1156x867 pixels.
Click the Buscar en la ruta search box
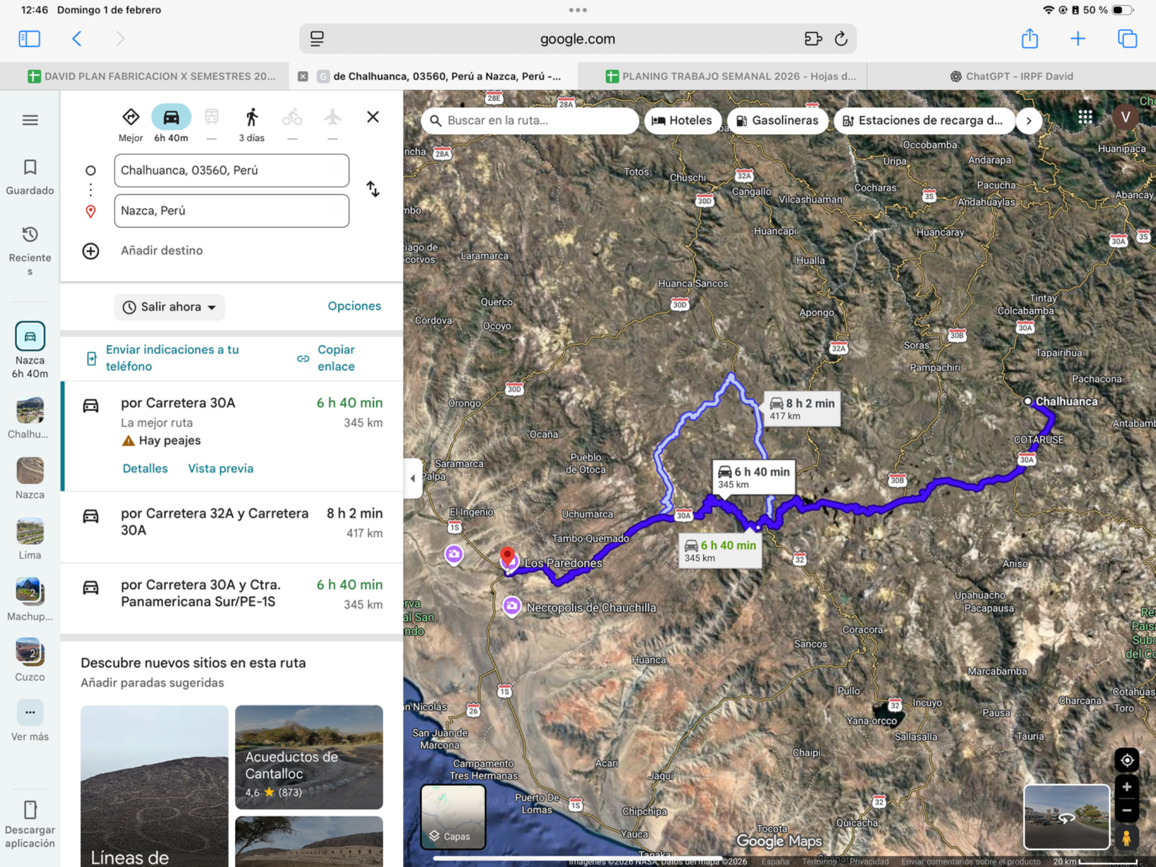pyautogui.click(x=530, y=120)
